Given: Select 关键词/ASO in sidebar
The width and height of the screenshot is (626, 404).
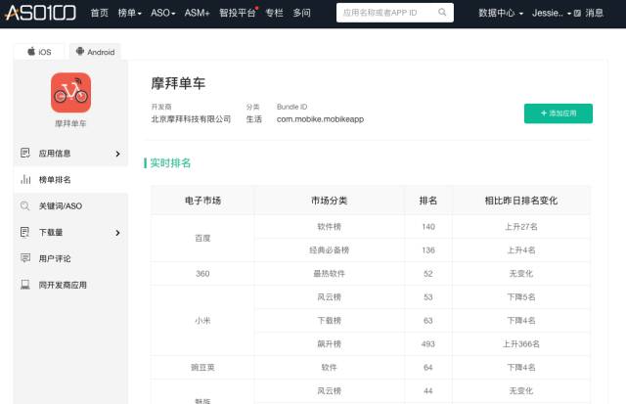Looking at the screenshot, I should (x=70, y=206).
